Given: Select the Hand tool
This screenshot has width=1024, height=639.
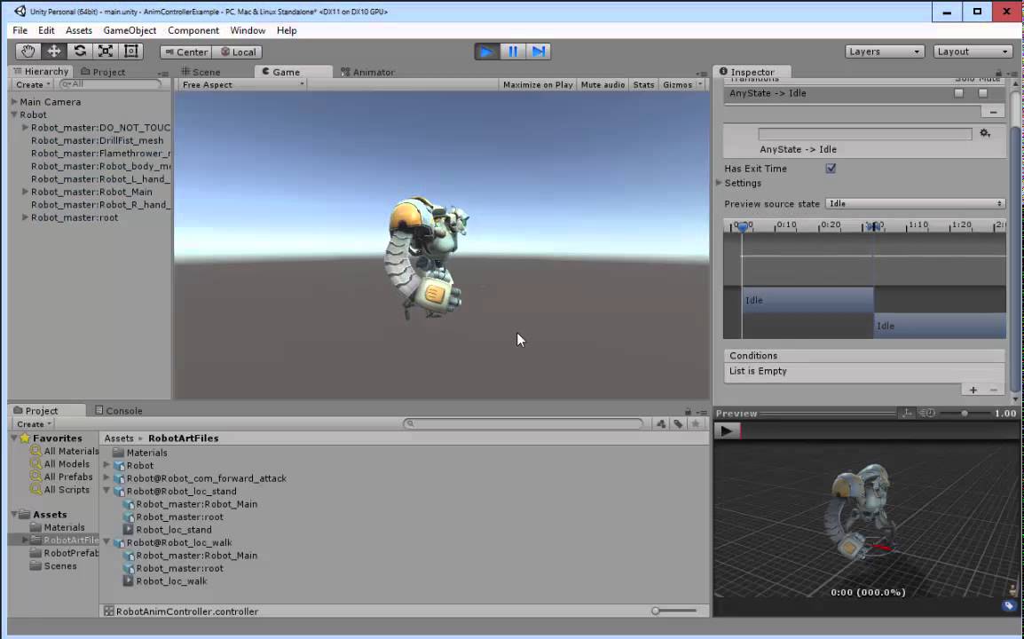Looking at the screenshot, I should pos(28,51).
